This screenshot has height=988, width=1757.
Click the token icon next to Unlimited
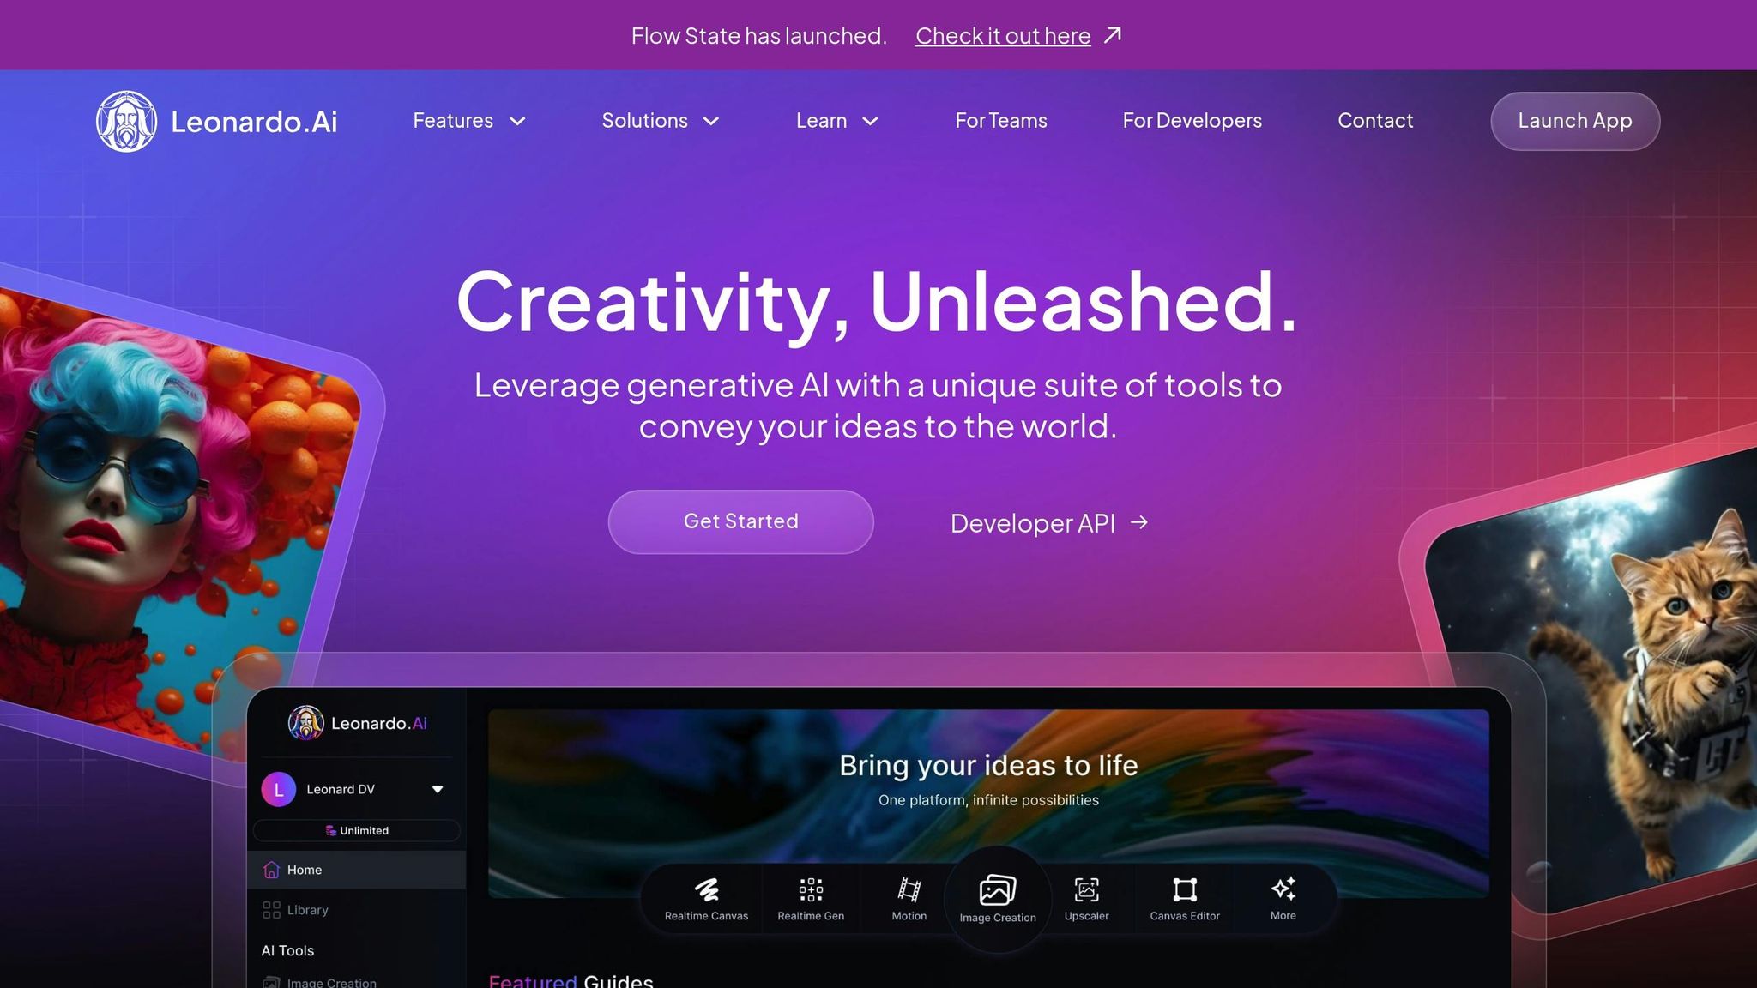click(x=330, y=830)
